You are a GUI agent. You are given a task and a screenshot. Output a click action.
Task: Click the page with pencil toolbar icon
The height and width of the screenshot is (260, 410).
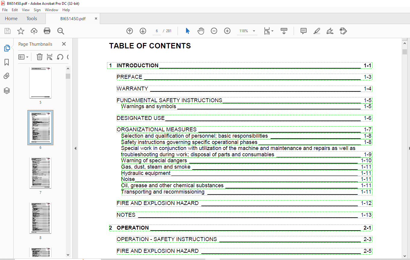point(343,31)
